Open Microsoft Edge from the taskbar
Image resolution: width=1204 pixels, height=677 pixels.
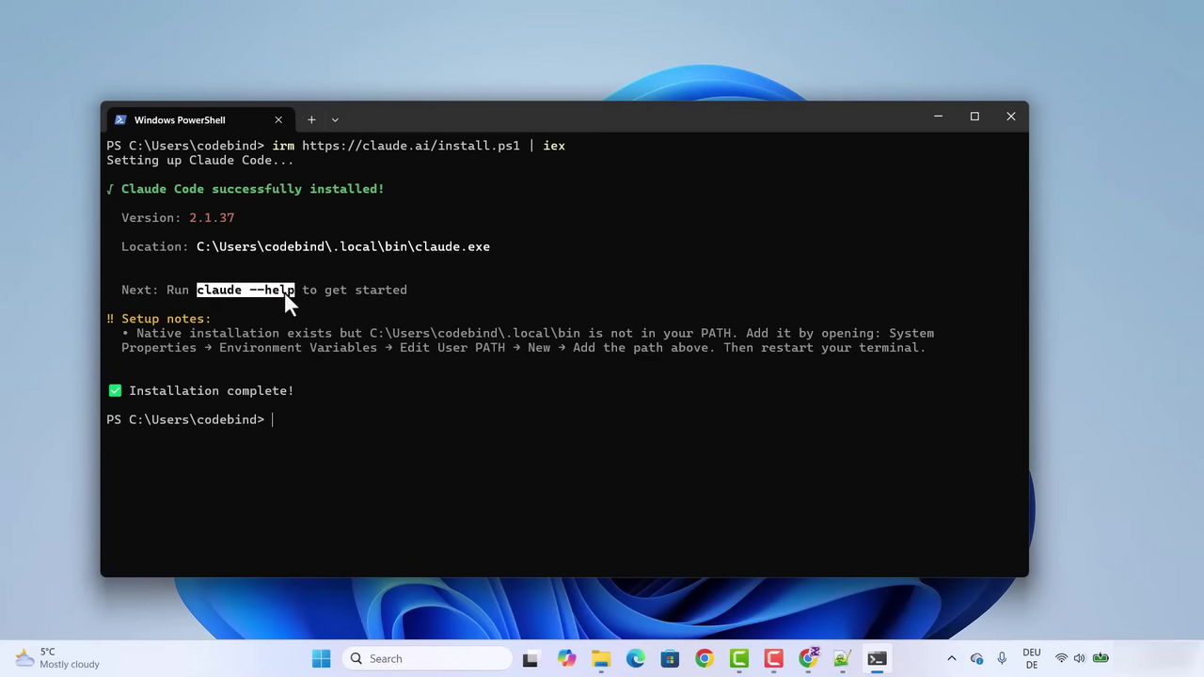click(x=636, y=658)
